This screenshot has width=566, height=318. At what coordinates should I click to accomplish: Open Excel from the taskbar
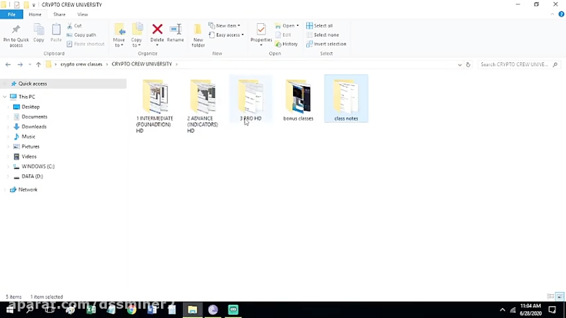(91, 310)
